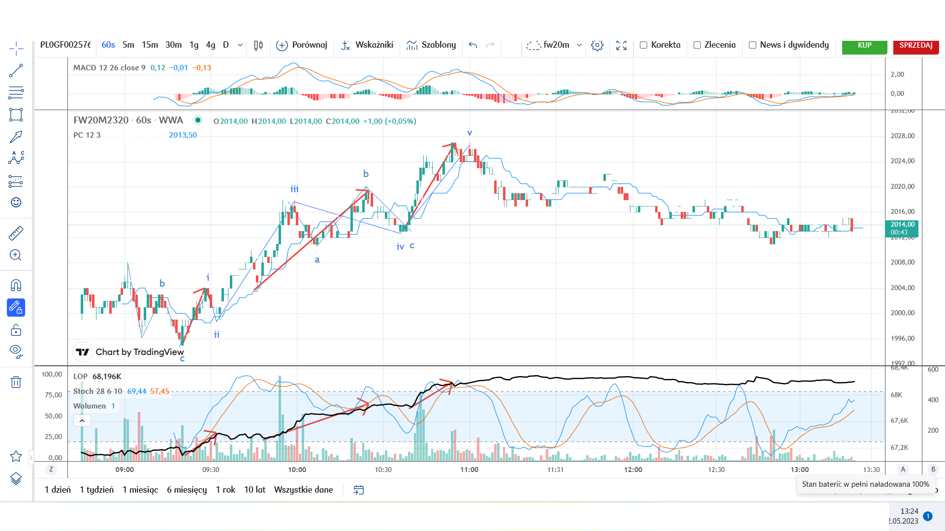Select the crosshair cursor tool
Image resolution: width=945 pixels, height=531 pixels.
[x=16, y=48]
